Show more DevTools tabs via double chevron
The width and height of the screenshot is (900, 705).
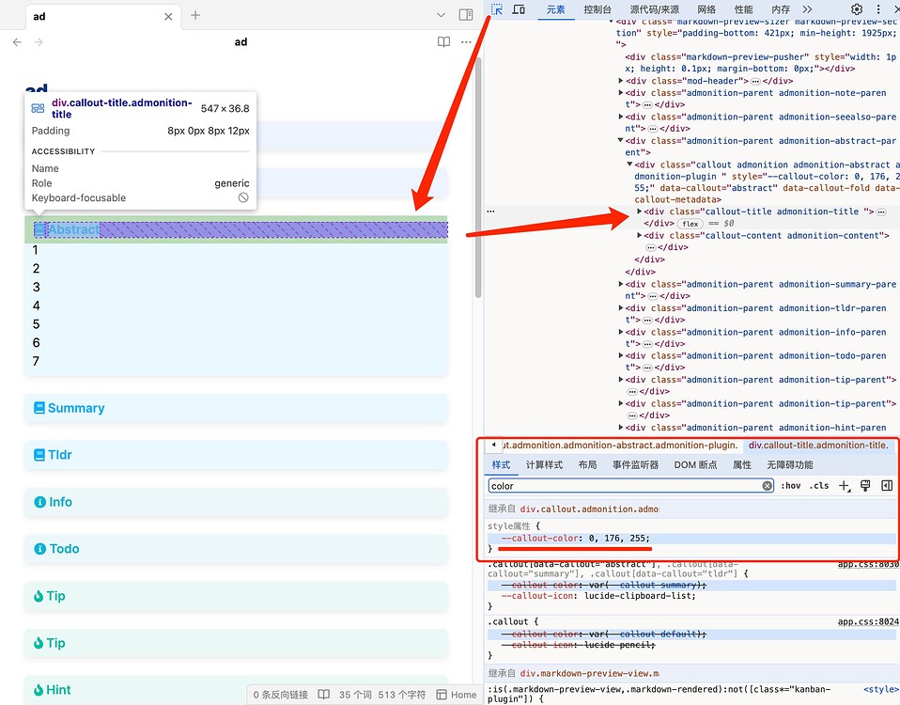click(x=807, y=9)
